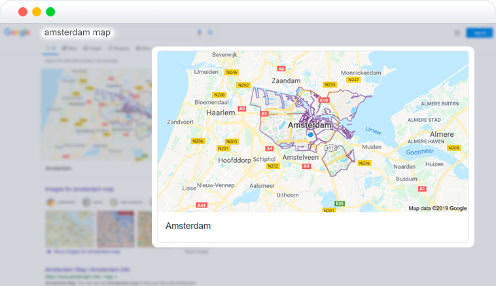Viewport: 496px width, 286px height.
Task: Click the blue Sign in button
Action: (480, 33)
